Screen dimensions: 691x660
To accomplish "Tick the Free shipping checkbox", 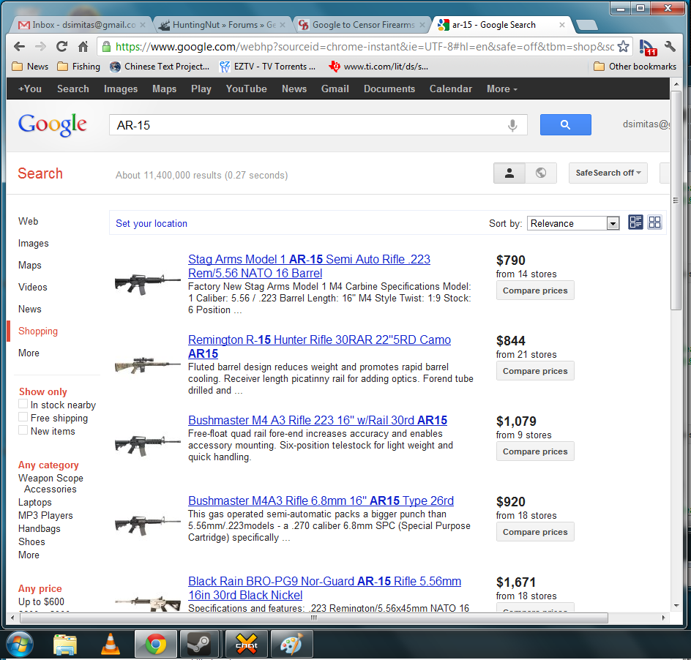I will click(x=23, y=417).
